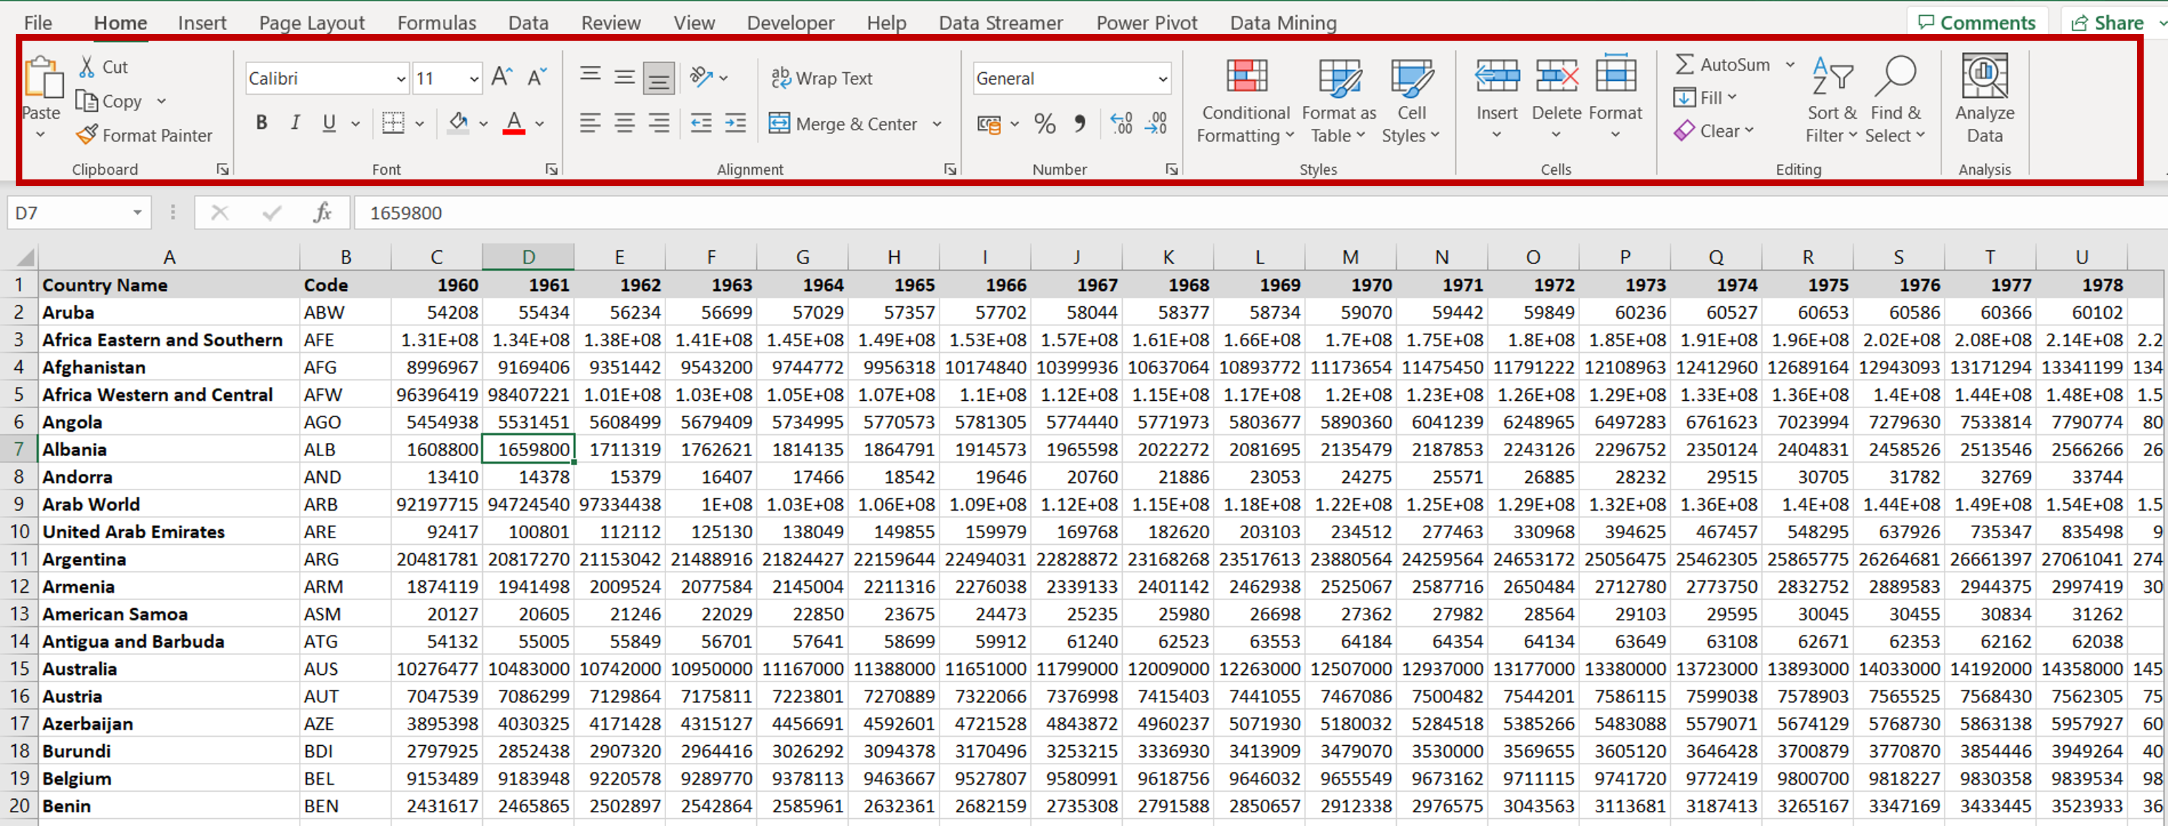Click the Find & Select magnifier icon

1895,77
